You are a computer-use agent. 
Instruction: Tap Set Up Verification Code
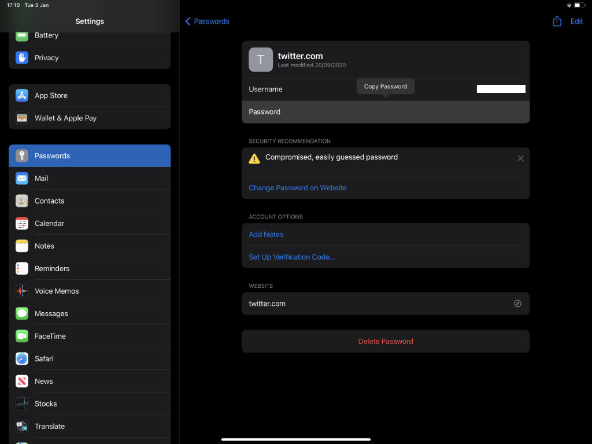tap(292, 257)
